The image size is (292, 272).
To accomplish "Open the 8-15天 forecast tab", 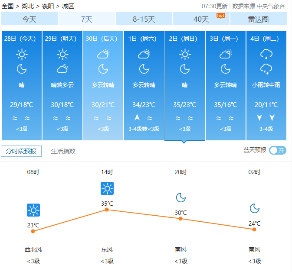I will (144, 19).
